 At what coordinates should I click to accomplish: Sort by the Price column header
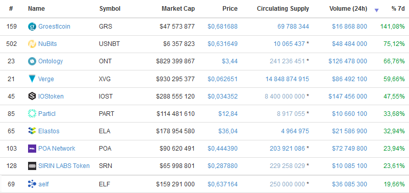230,9
